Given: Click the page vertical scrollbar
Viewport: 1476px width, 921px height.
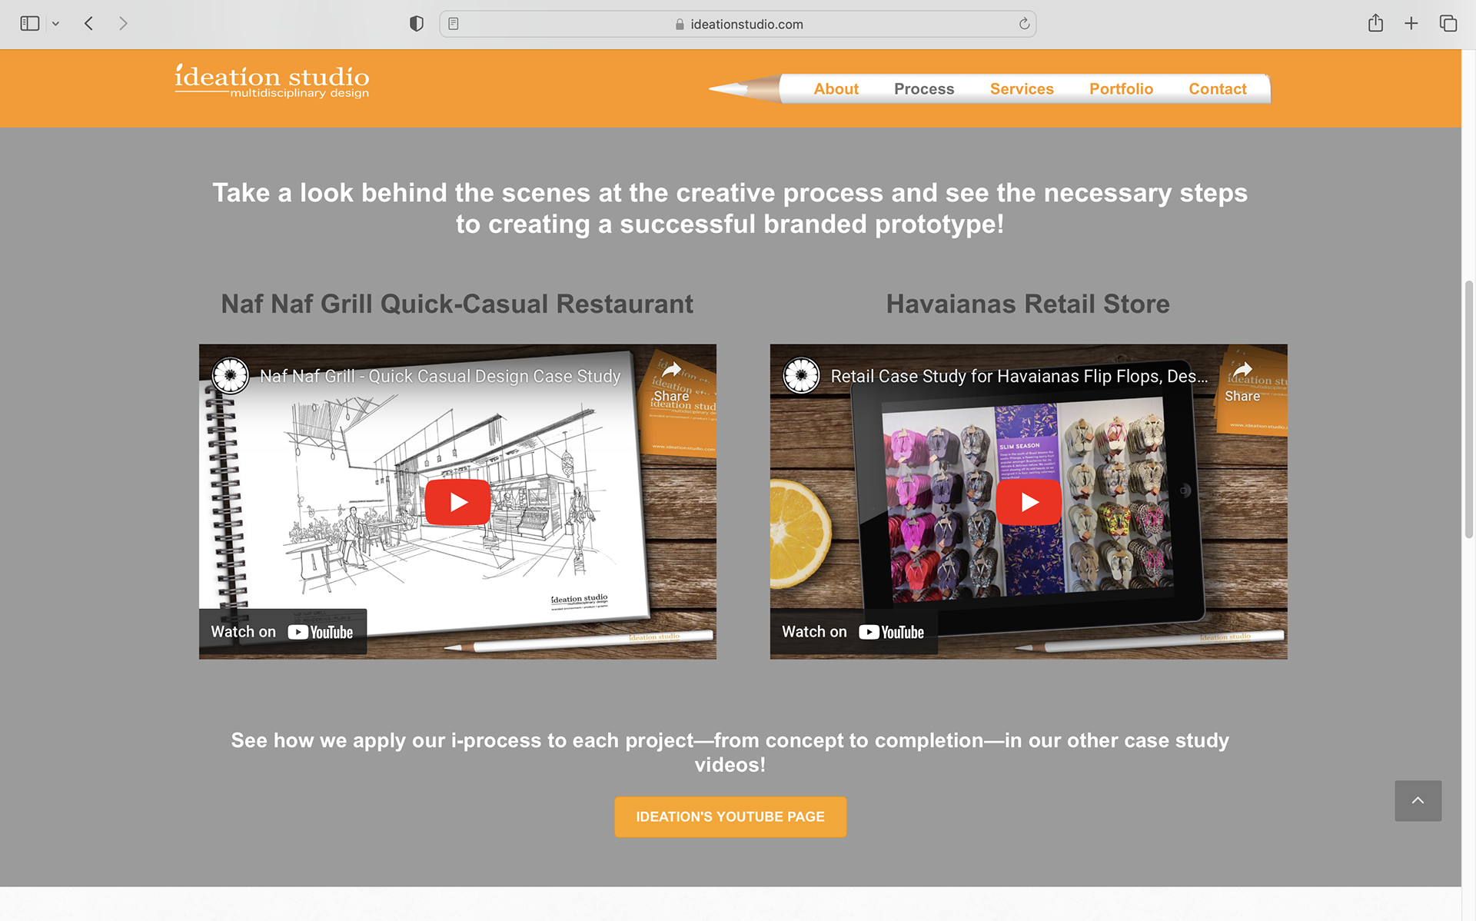Looking at the screenshot, I should [1469, 409].
